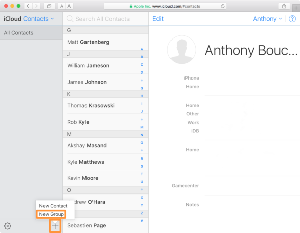Reload the page with refresh icon
300x233 pixels.
(x=222, y=6)
